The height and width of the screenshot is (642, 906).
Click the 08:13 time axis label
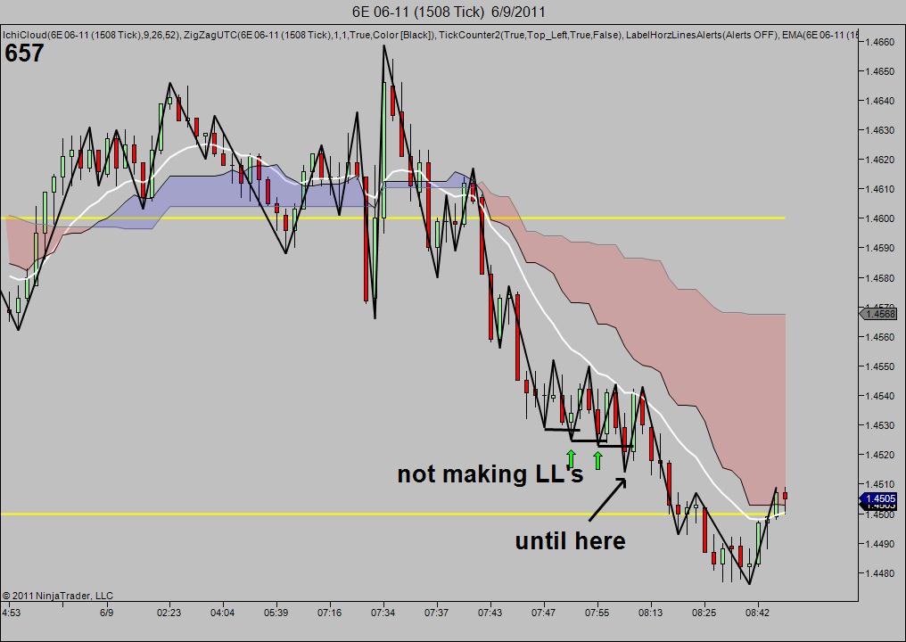(x=651, y=613)
